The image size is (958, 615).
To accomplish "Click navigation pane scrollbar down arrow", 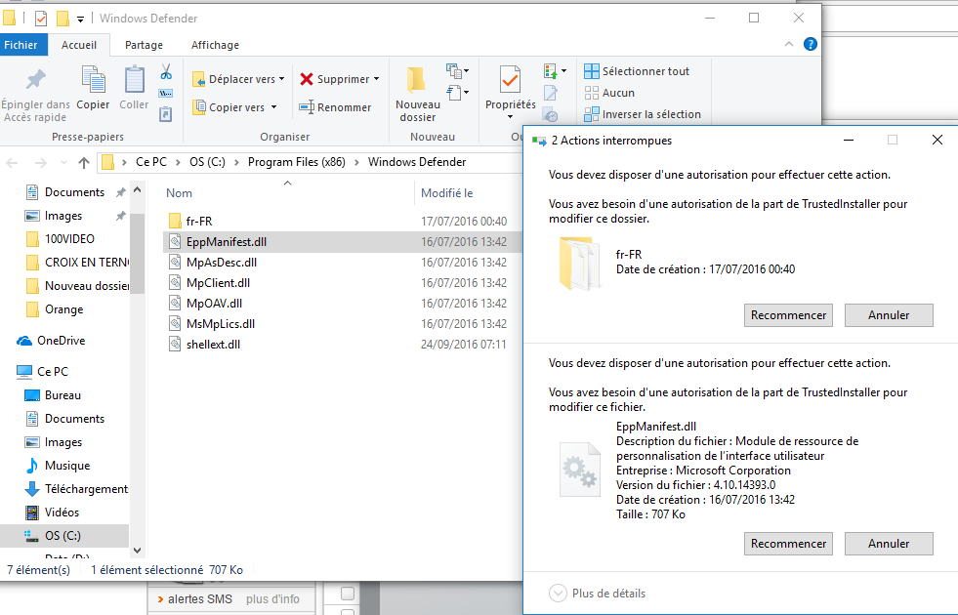I will click(137, 551).
